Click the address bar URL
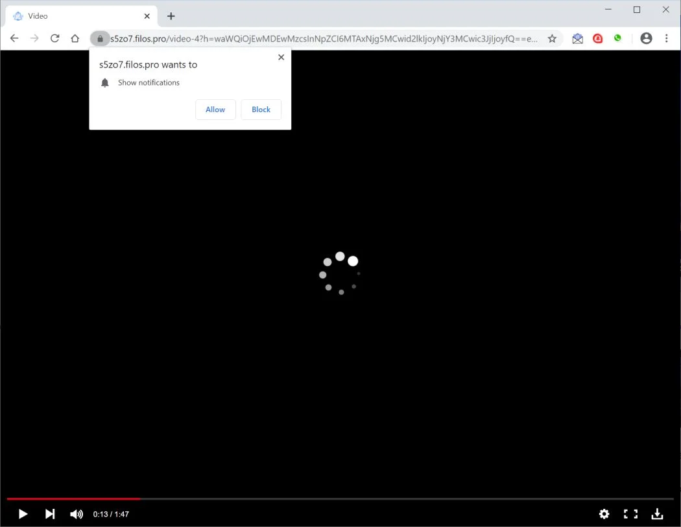The image size is (681, 527). coord(324,39)
